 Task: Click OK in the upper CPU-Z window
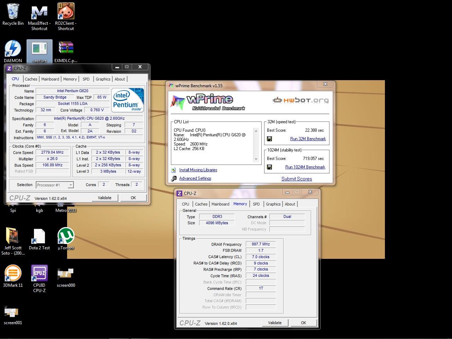[133, 198]
